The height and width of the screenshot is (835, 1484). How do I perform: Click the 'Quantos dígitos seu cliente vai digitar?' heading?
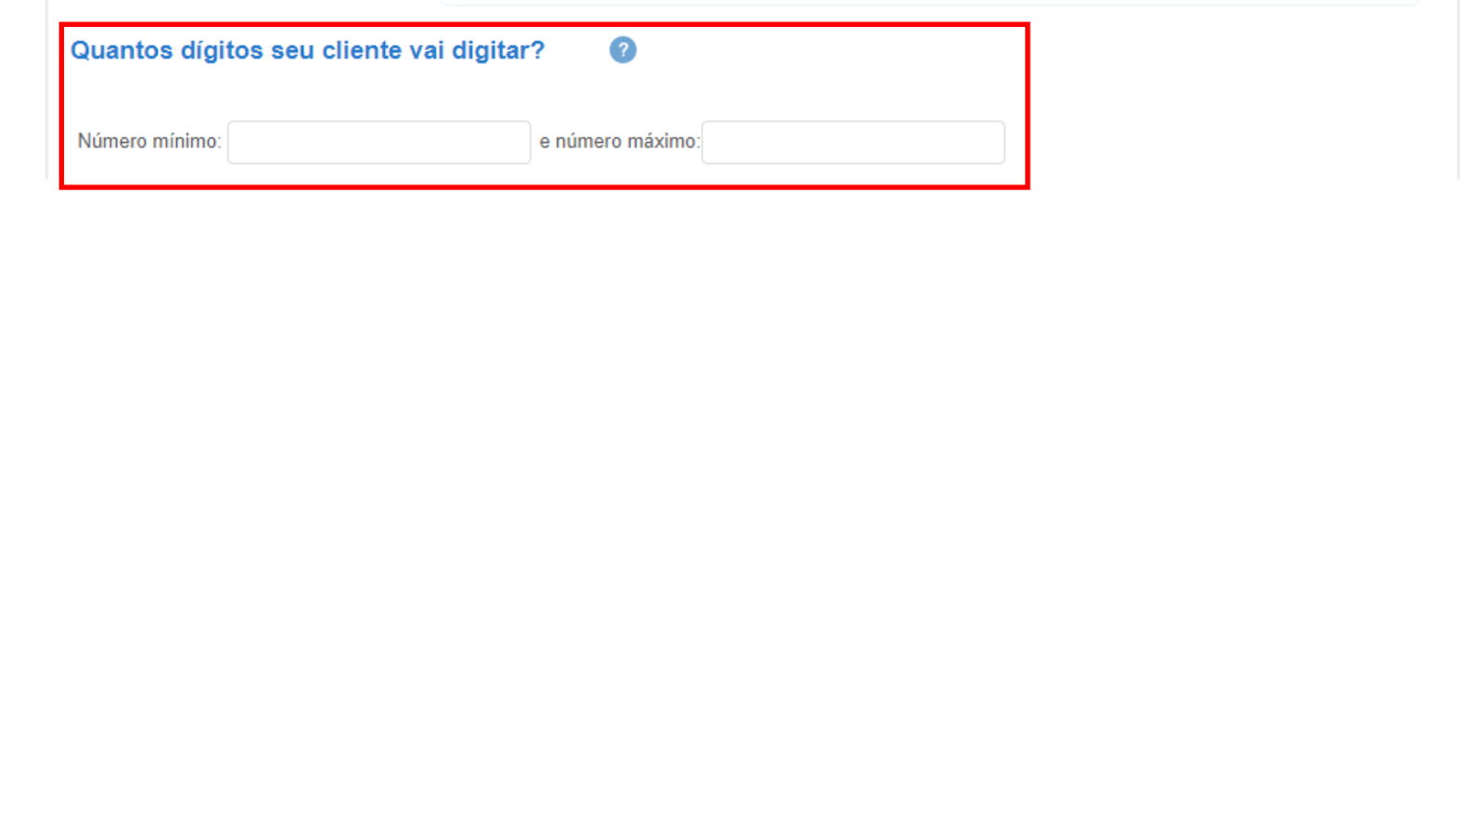[x=308, y=50]
